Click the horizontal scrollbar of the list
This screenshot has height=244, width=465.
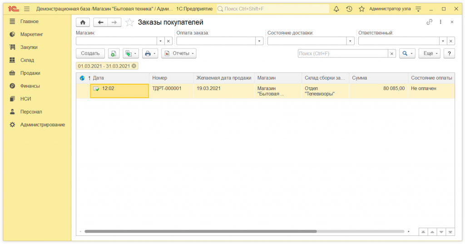200,231
